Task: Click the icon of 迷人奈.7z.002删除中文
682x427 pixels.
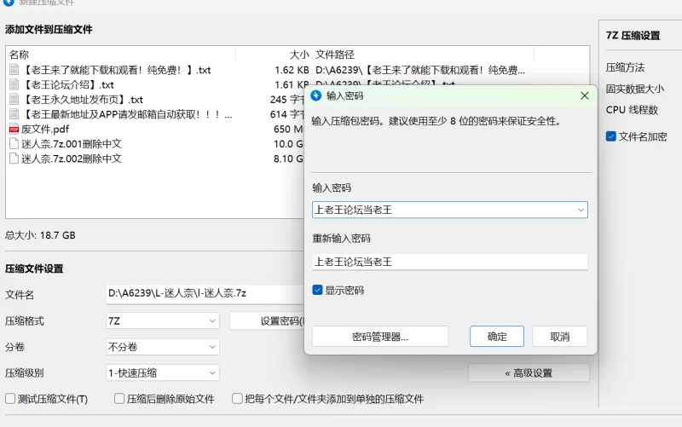Action: tap(14, 159)
